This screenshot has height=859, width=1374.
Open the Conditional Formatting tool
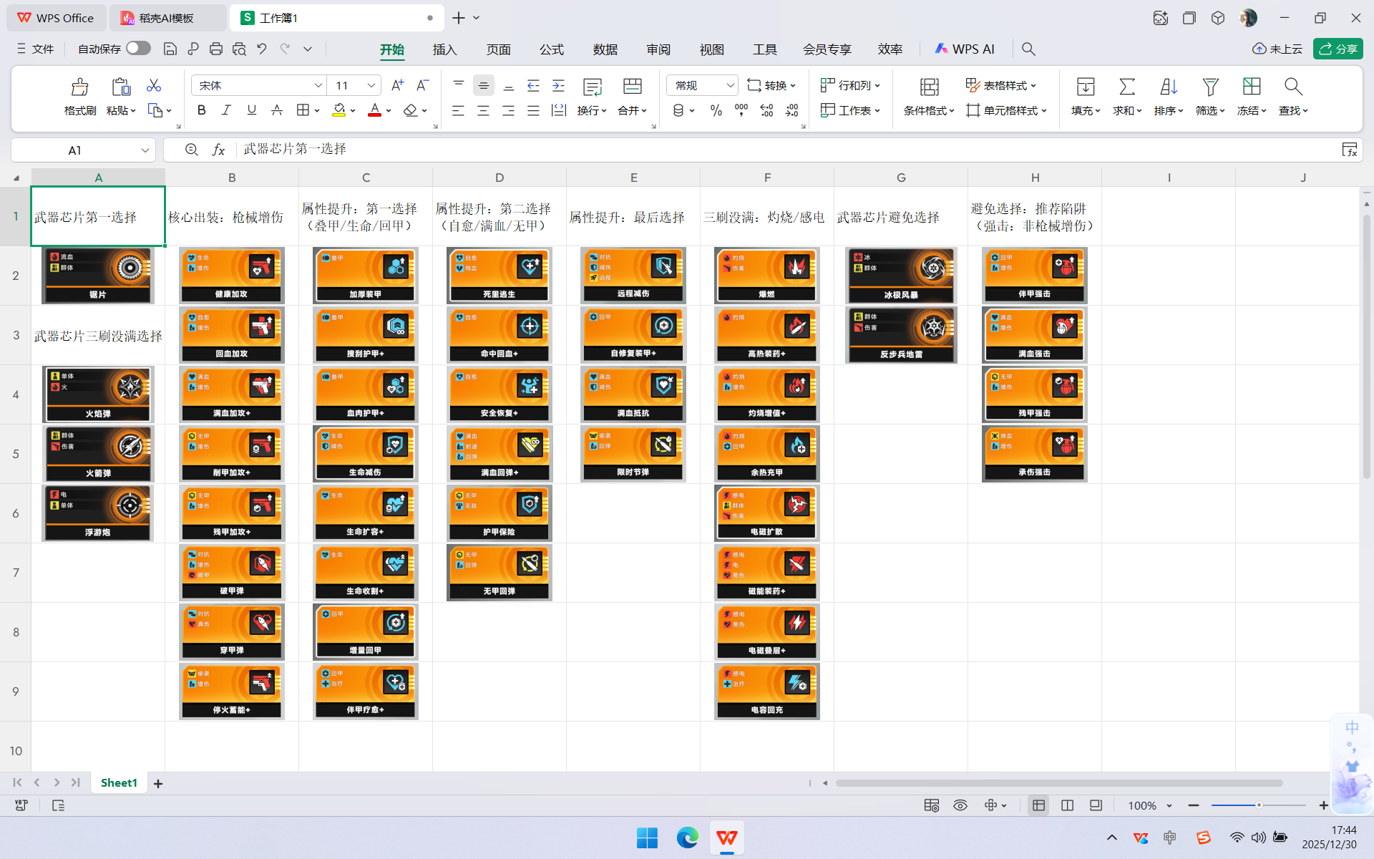929,87
